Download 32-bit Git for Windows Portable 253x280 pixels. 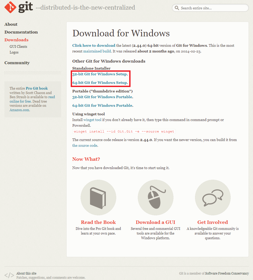pos(102,97)
